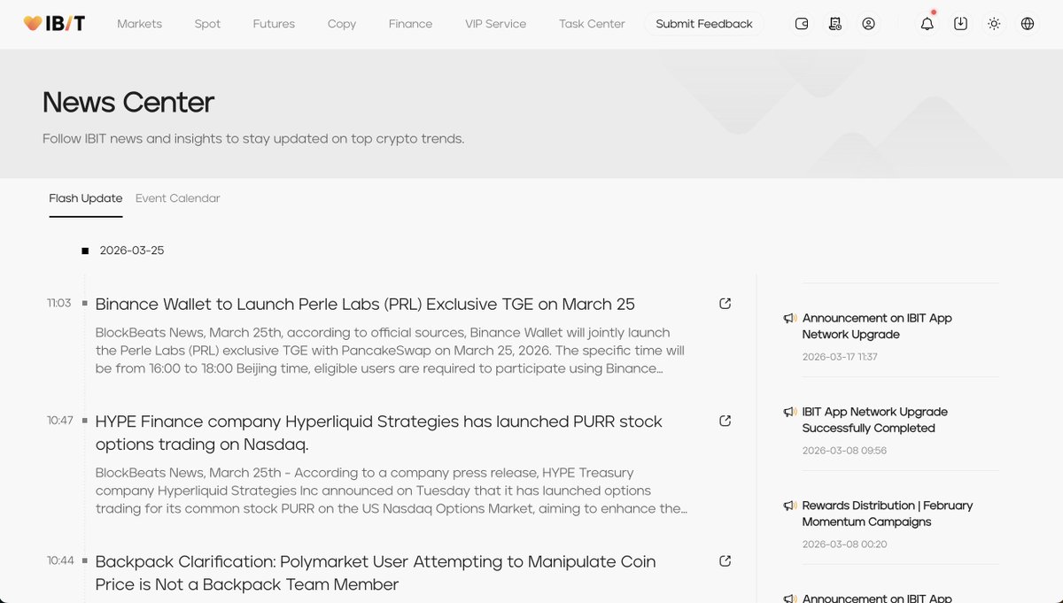This screenshot has width=1063, height=603.
Task: Click the 2026-03-17 11:37 date
Action: [840, 357]
